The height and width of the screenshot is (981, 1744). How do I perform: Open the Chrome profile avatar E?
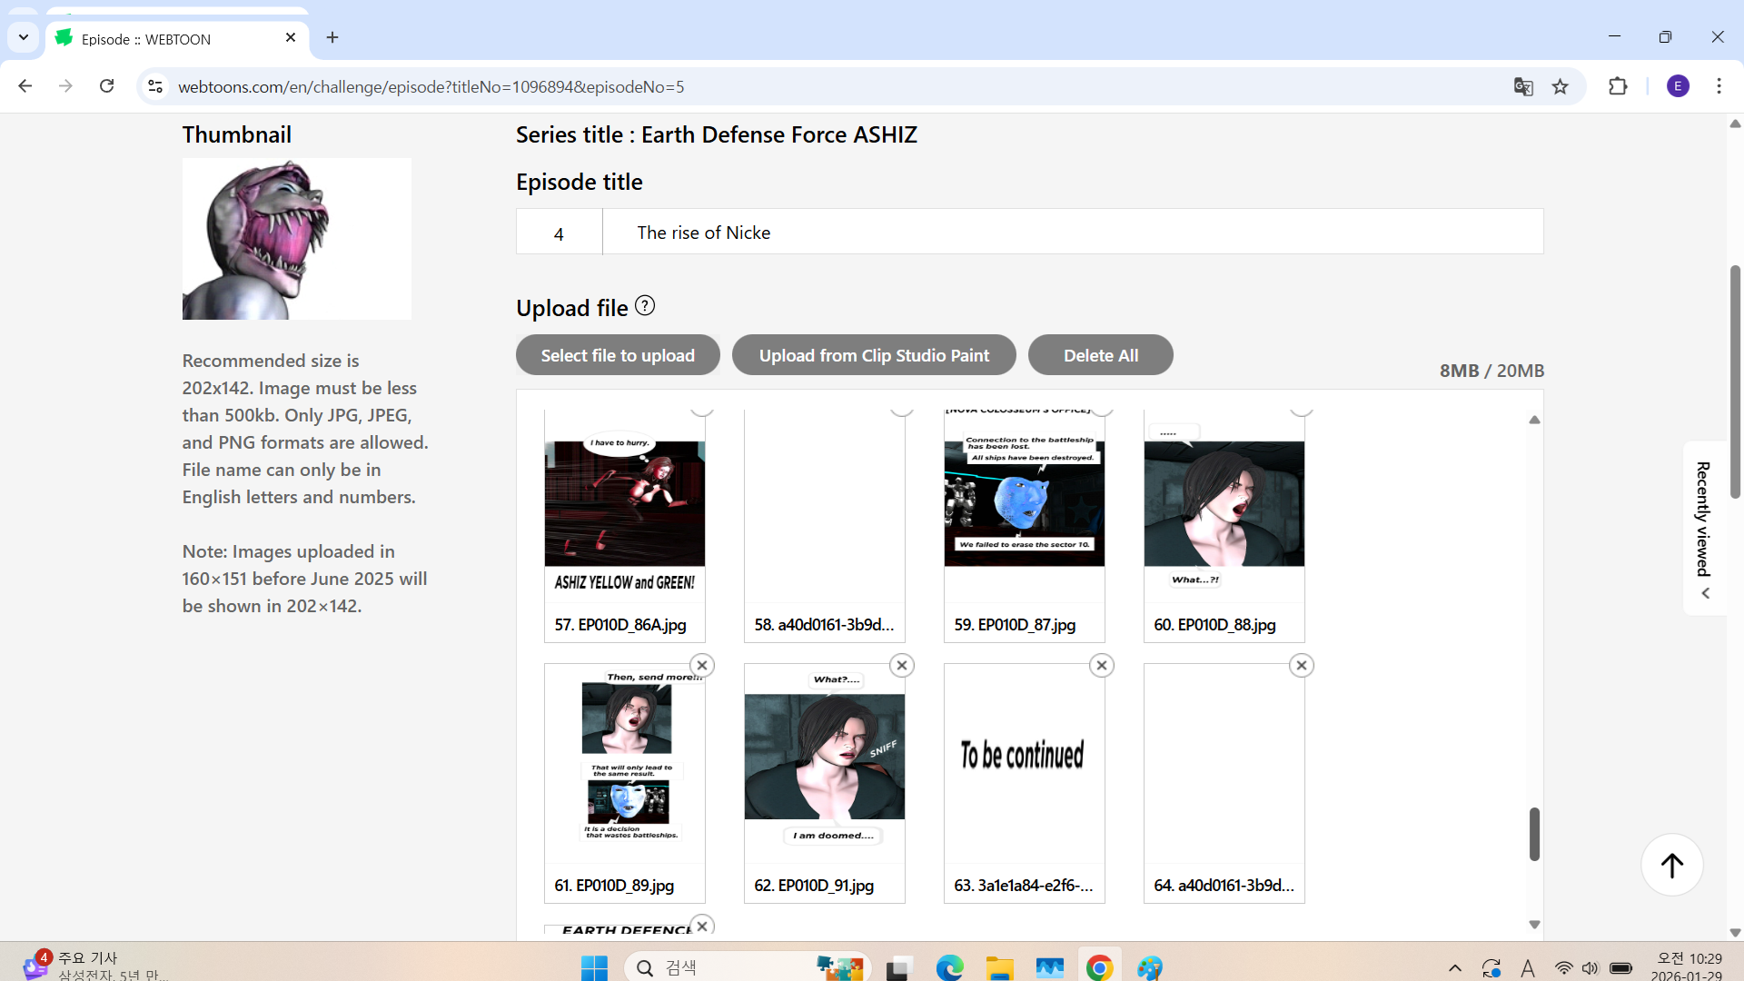[1678, 86]
